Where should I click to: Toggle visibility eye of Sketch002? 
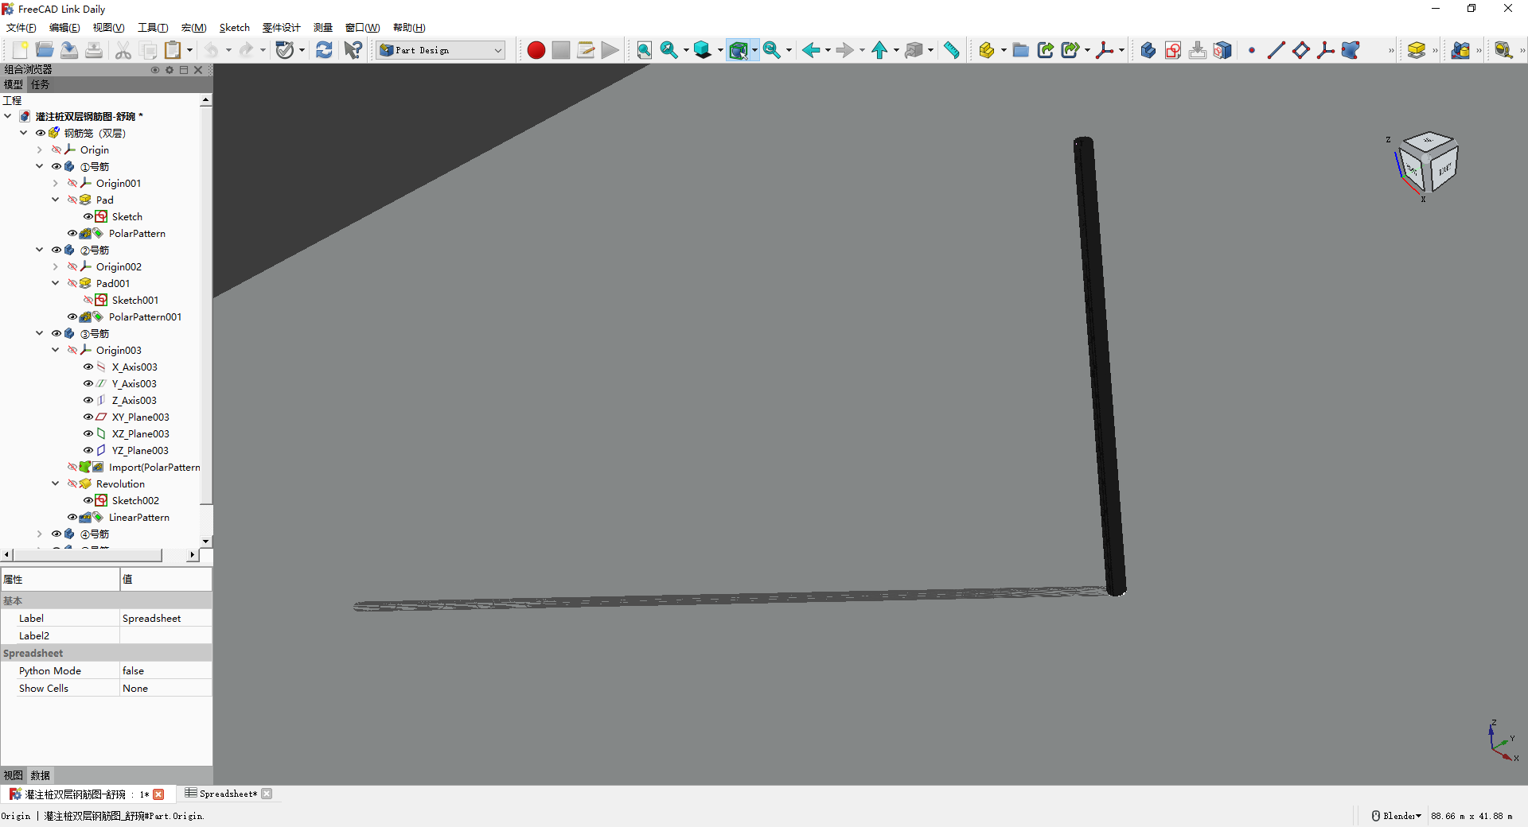(88, 501)
